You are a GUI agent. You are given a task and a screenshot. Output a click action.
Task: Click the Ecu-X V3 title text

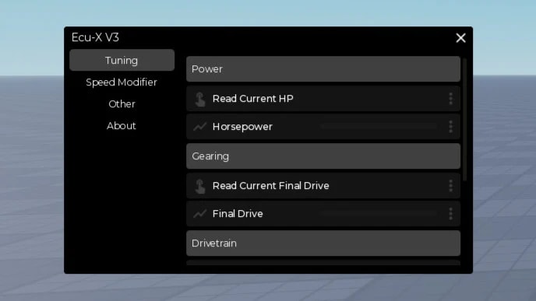point(95,37)
